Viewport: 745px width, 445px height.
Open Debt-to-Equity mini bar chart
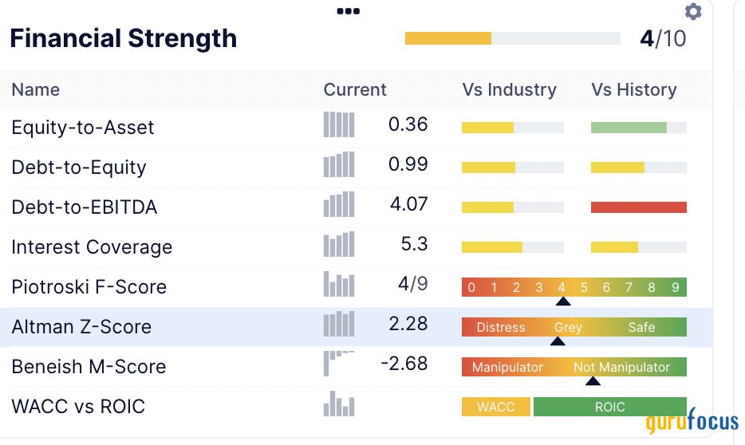pyautogui.click(x=339, y=165)
